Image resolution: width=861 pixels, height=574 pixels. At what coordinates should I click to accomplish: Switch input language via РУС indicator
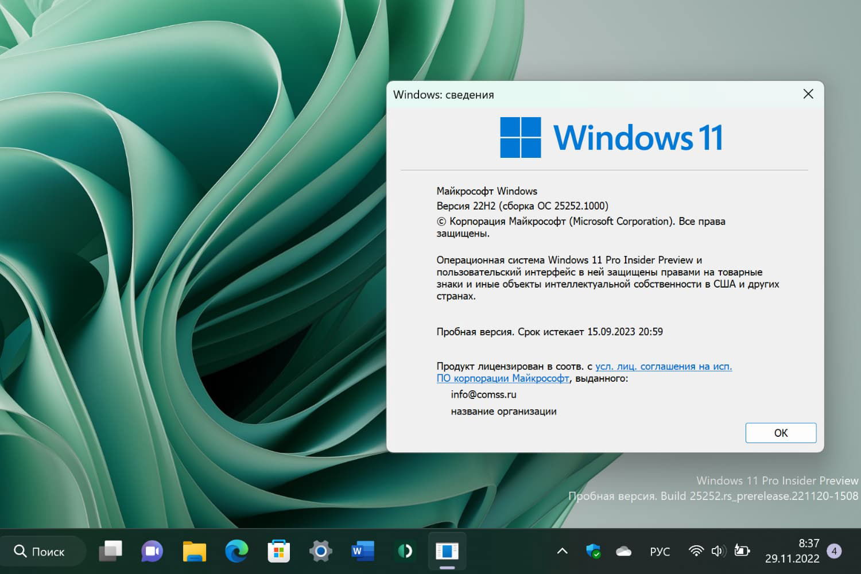click(x=660, y=552)
